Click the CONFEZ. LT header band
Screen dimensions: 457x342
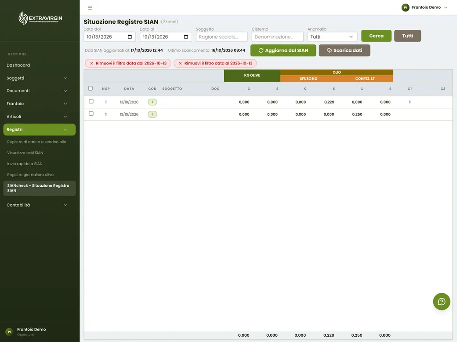click(x=365, y=78)
